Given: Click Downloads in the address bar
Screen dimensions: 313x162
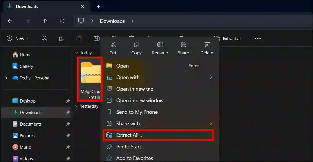Looking at the screenshot, I should click(112, 21).
